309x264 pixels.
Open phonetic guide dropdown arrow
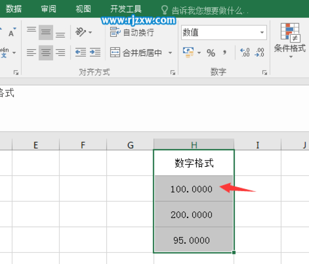14,53
